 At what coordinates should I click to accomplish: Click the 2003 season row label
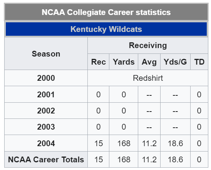(46, 127)
